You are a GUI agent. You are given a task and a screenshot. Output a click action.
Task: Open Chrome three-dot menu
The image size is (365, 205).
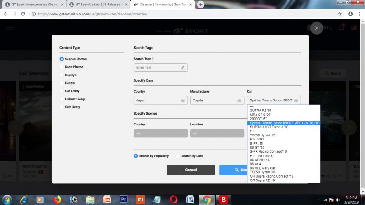359,14
